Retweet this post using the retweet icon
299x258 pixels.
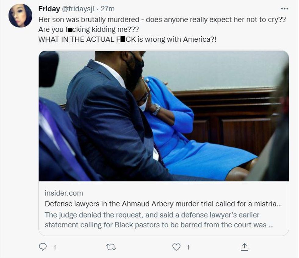tap(111, 247)
